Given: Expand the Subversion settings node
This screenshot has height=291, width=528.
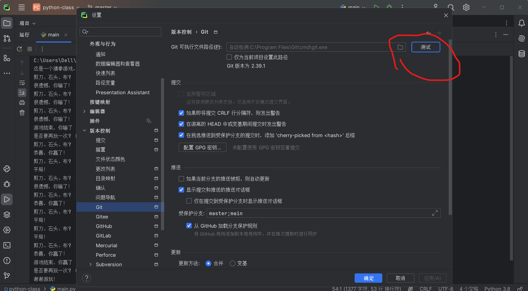Looking at the screenshot, I should (x=91, y=264).
